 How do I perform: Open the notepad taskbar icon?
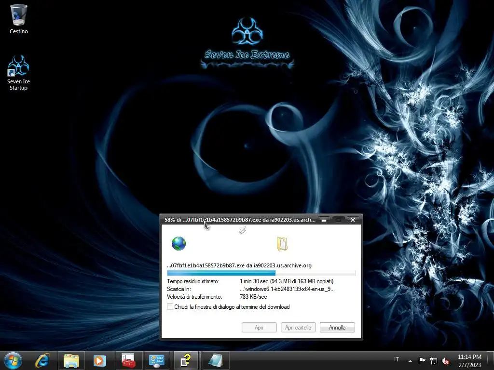click(216, 360)
